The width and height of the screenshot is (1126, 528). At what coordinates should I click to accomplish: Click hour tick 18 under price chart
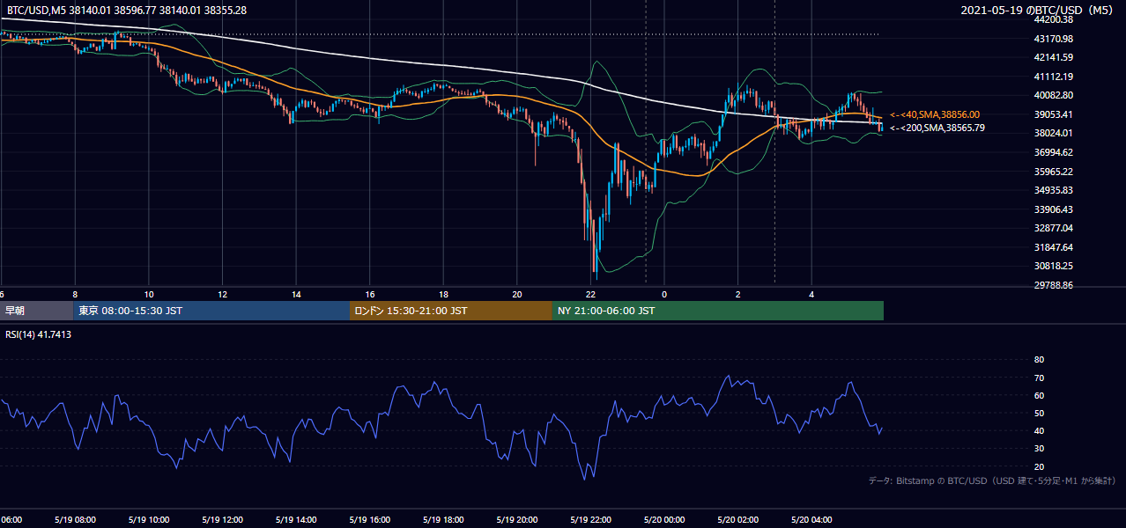(x=444, y=294)
